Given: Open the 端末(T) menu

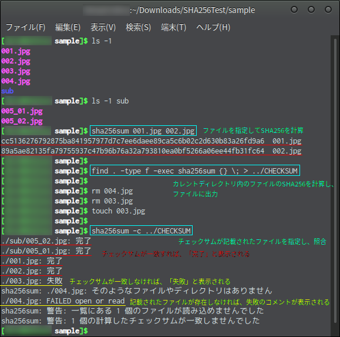Looking at the screenshot, I should [173, 28].
